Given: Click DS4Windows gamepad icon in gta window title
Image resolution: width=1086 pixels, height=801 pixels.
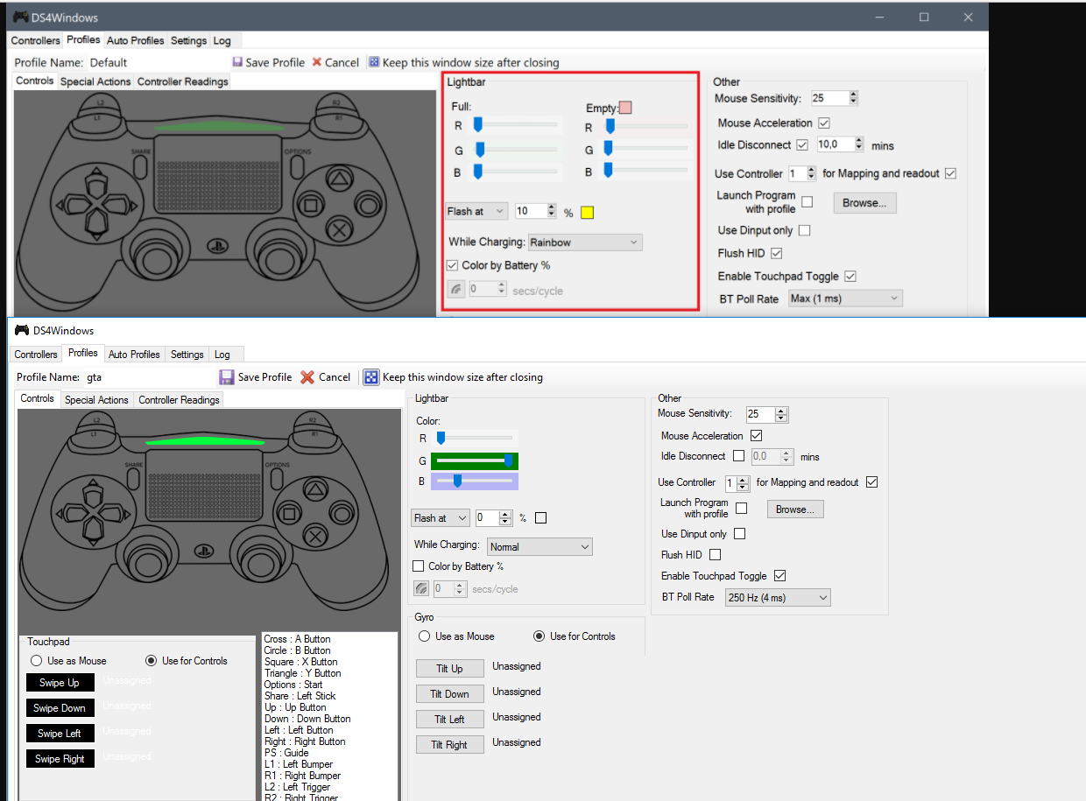Looking at the screenshot, I should pos(21,330).
